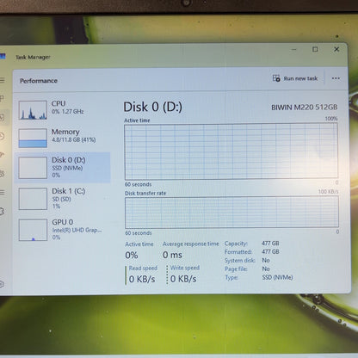Viewport: 358px width, 358px height.
Task: Maximize the Task Manager window
Action: (315, 49)
